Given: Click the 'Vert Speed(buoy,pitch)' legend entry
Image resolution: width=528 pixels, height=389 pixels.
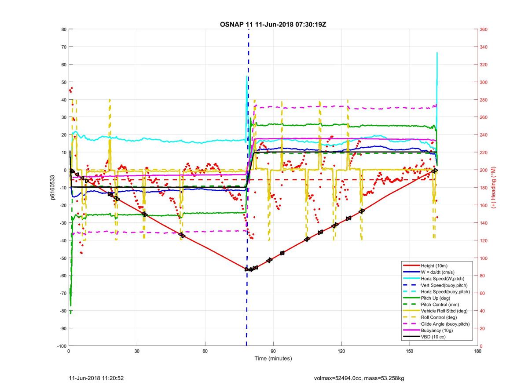Looking at the screenshot, I should click(x=437, y=285).
